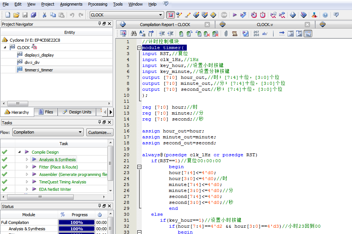
Task: Pin the Tasks panel using its pushpin
Action: tap(99, 122)
